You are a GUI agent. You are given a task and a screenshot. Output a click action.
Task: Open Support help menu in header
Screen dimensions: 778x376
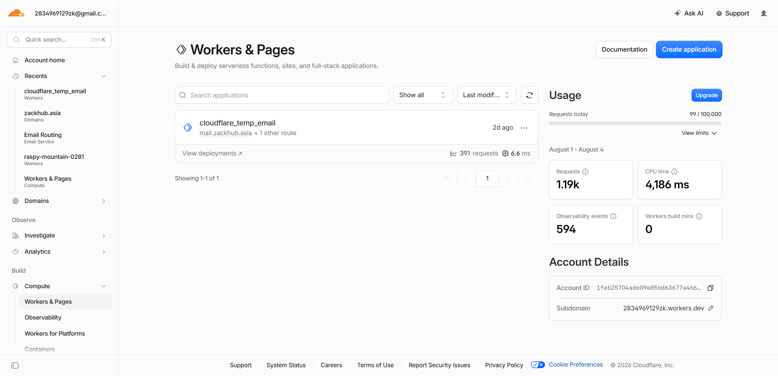point(732,13)
